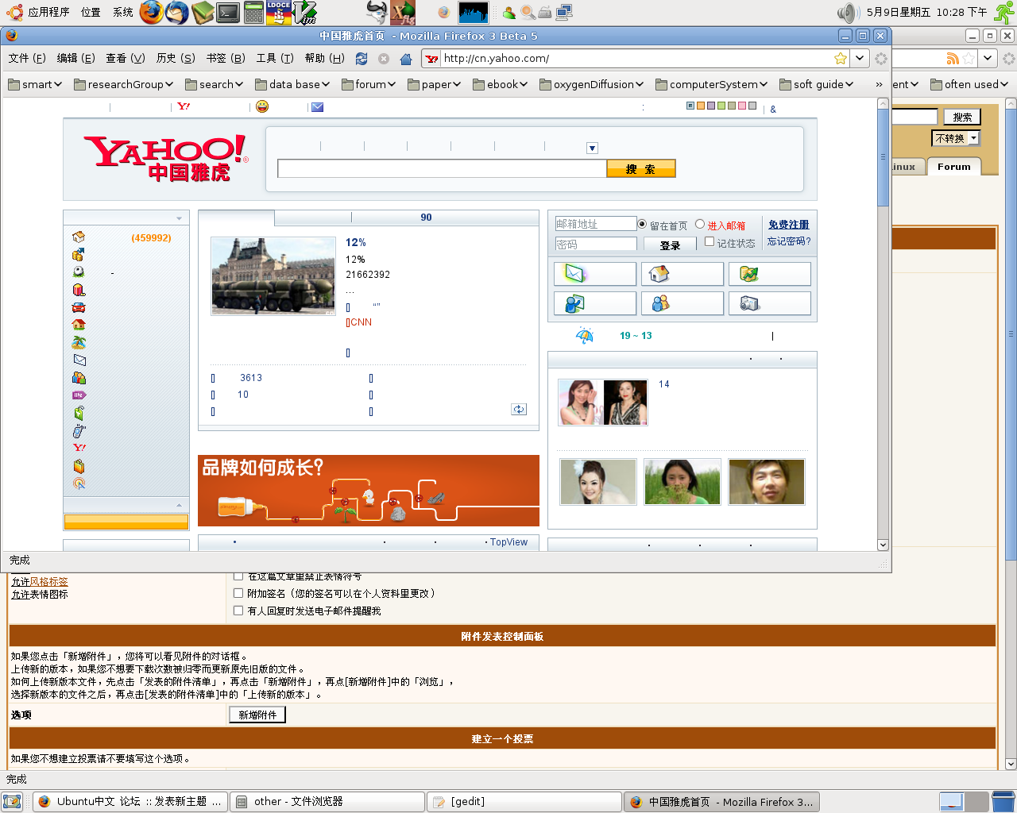Click the 登录 login button
1017x813 pixels.
point(670,245)
